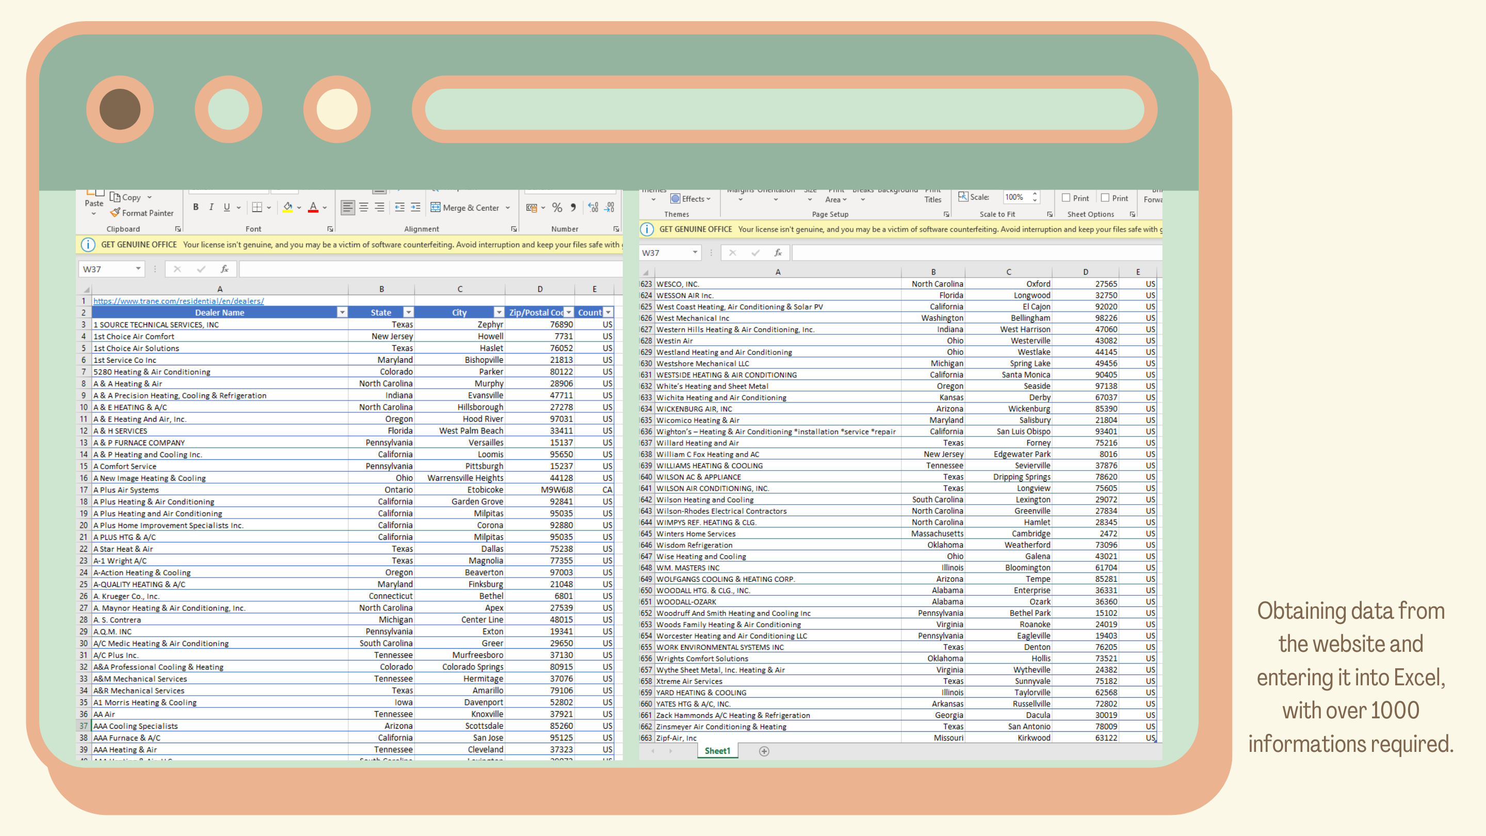Increase Decimal places icon
The width and height of the screenshot is (1486, 836).
[593, 207]
